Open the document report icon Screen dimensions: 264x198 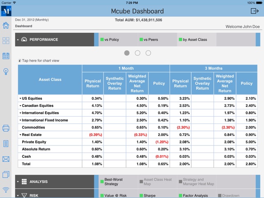coord(6,144)
